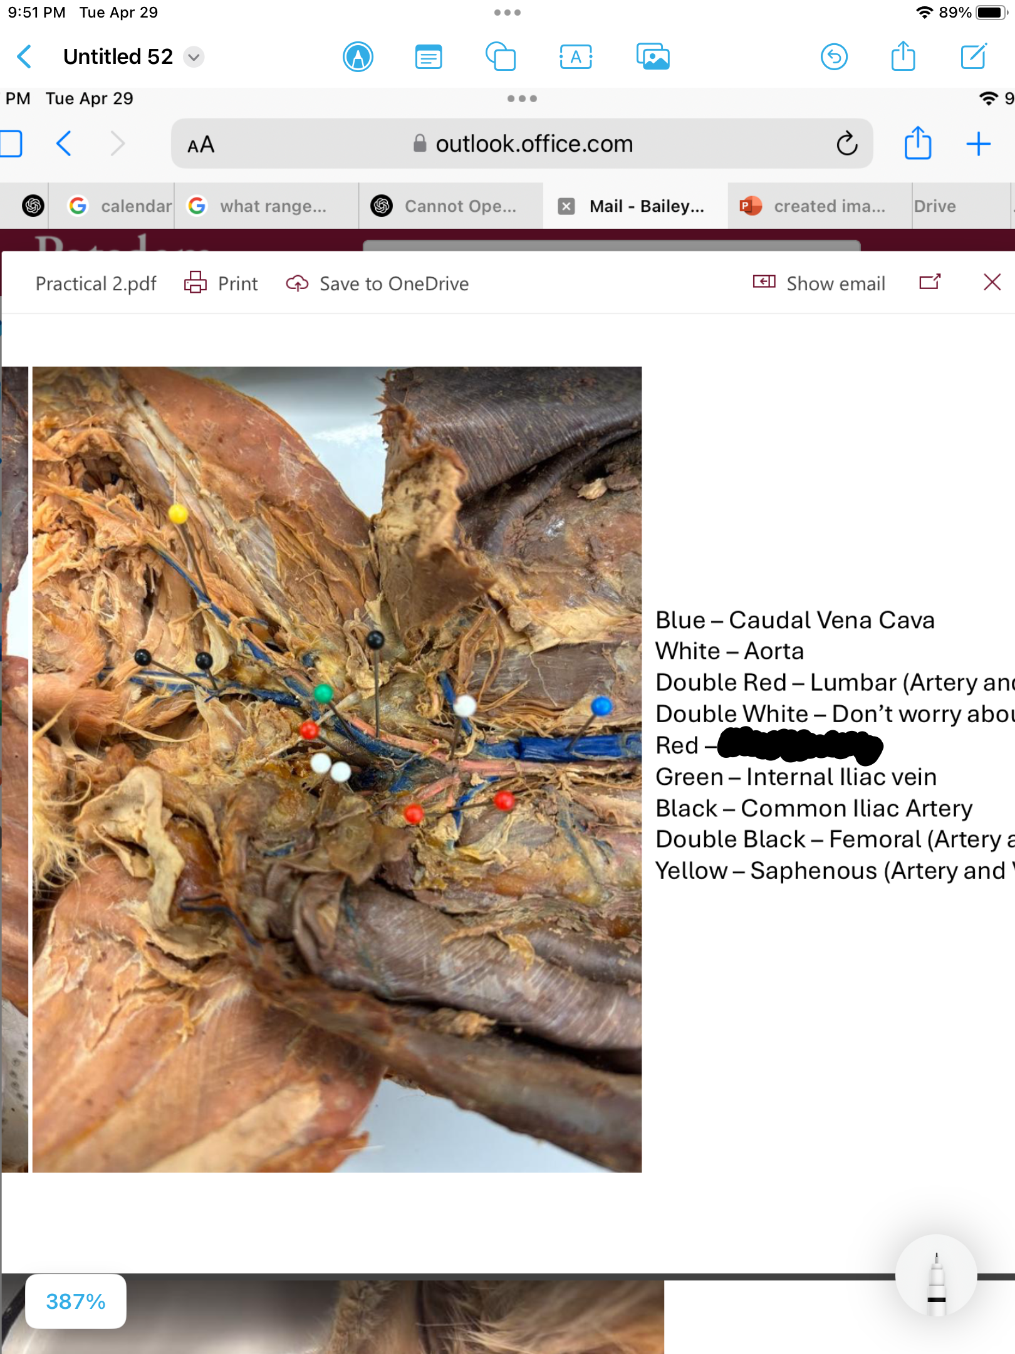Open the floating pen tool palette
Viewport: 1015px width, 1354px height.
[x=936, y=1275]
